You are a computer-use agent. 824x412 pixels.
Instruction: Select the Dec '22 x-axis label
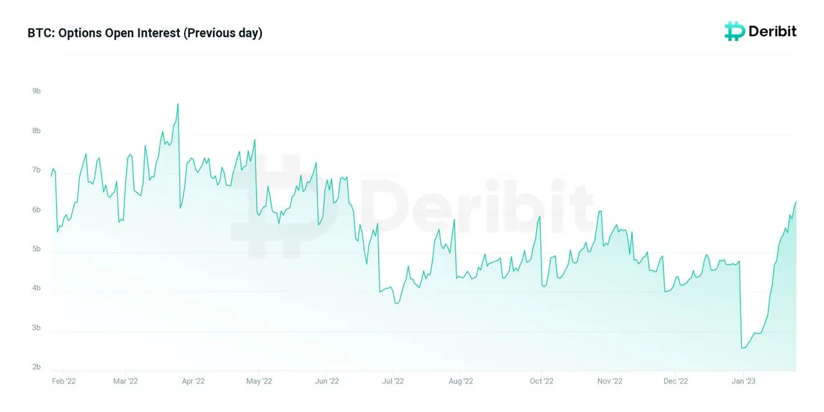675,381
